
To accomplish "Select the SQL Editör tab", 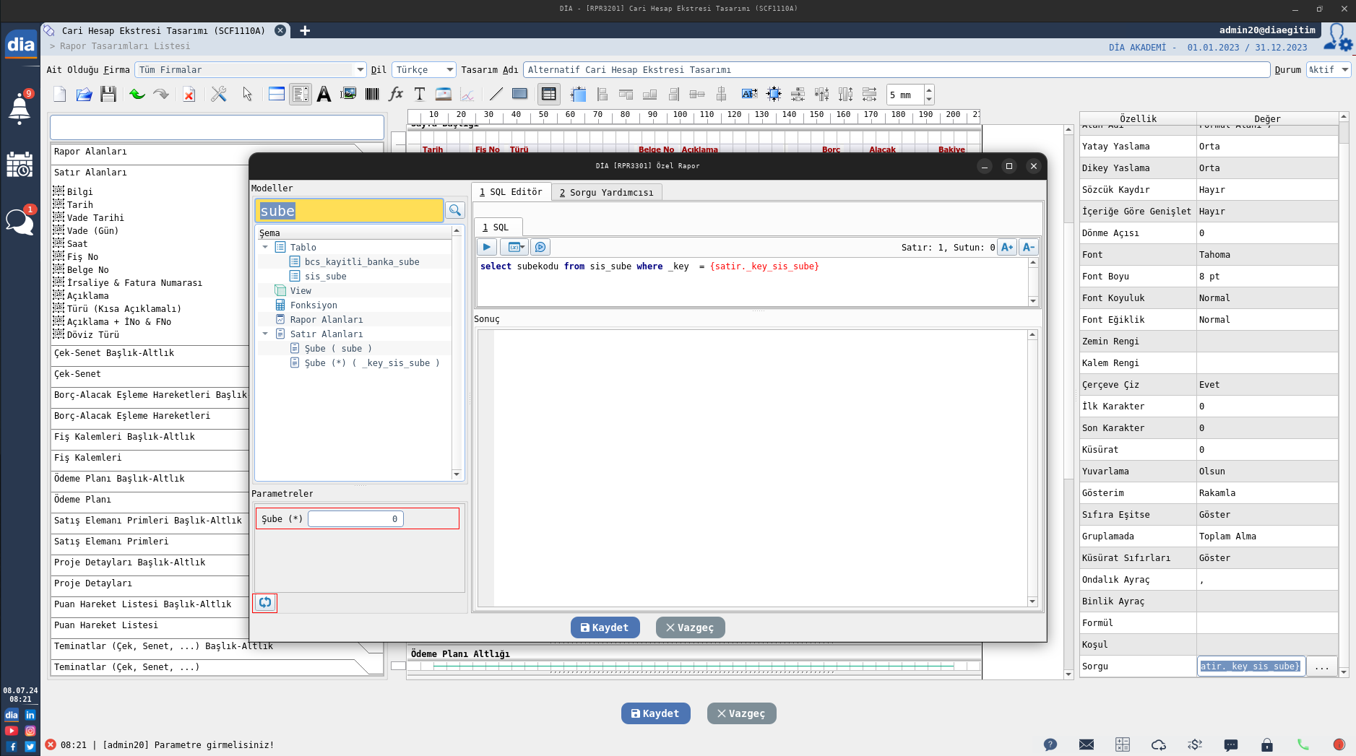I will (511, 192).
